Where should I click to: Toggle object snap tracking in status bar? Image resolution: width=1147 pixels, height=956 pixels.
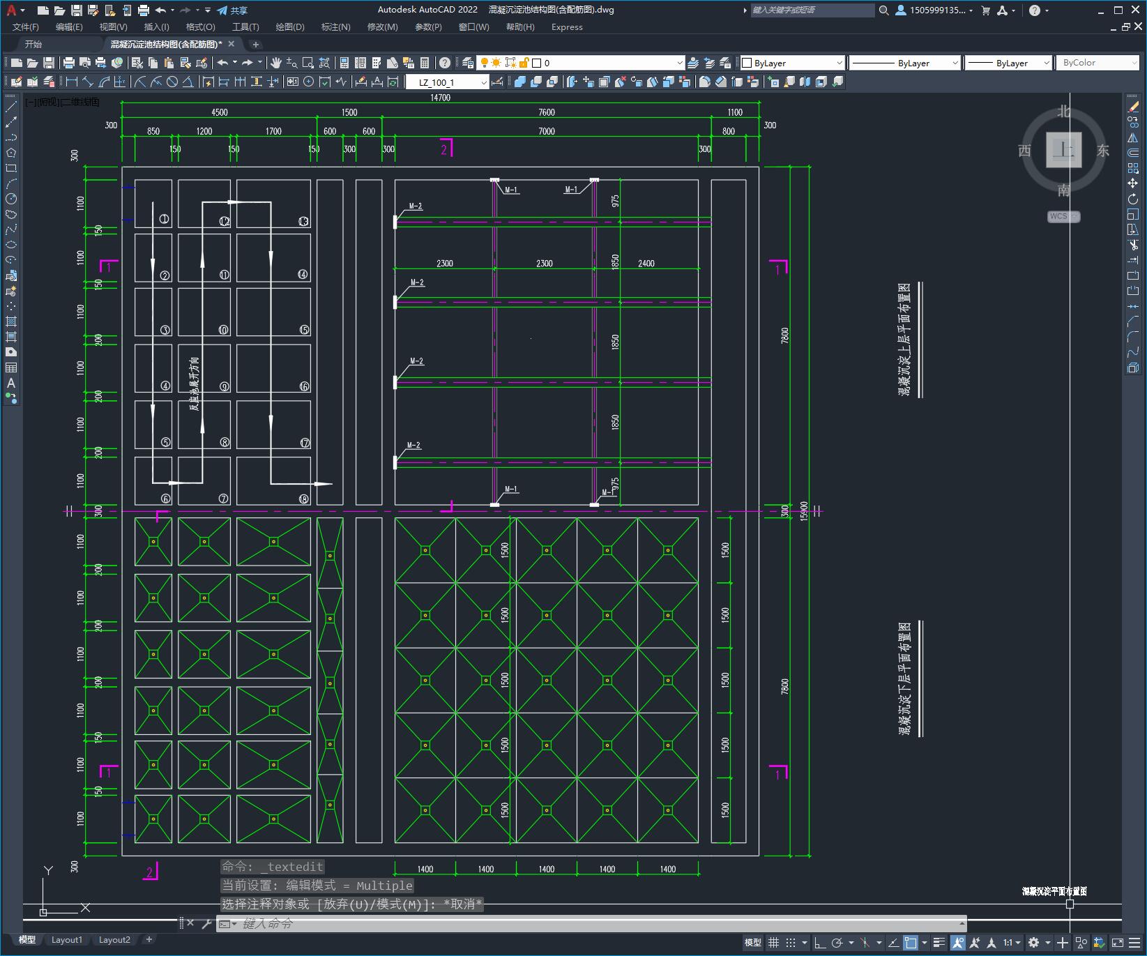tap(893, 943)
